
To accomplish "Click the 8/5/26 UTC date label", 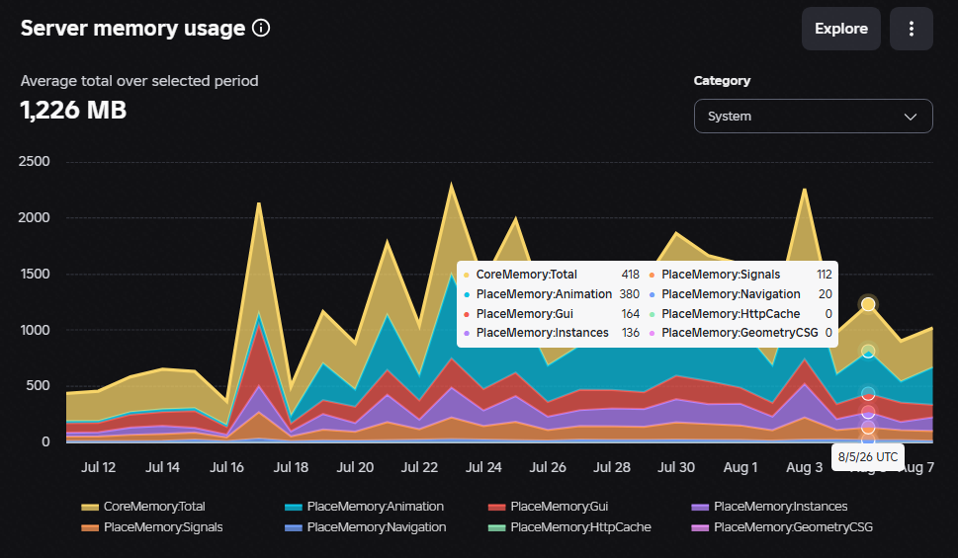I will pyautogui.click(x=868, y=457).
